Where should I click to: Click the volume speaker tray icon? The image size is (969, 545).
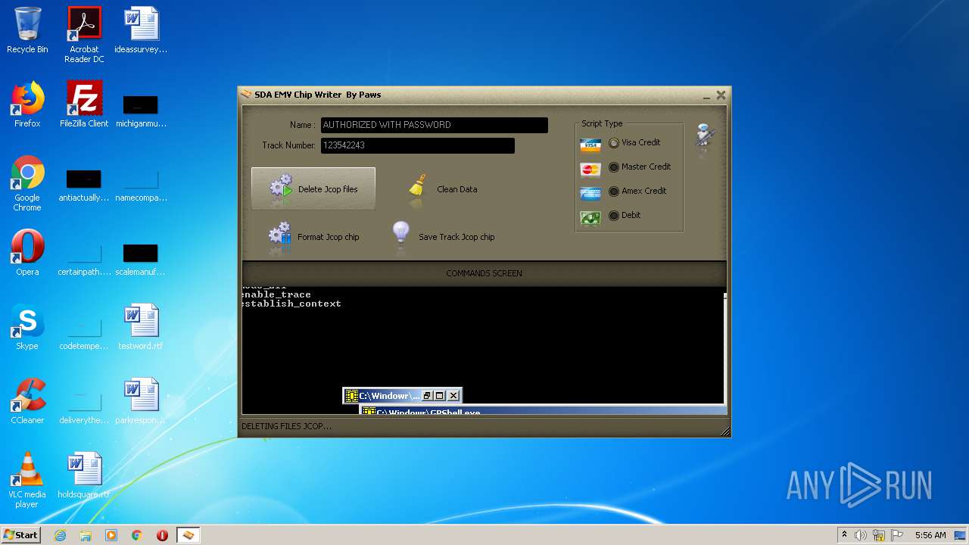tap(861, 535)
